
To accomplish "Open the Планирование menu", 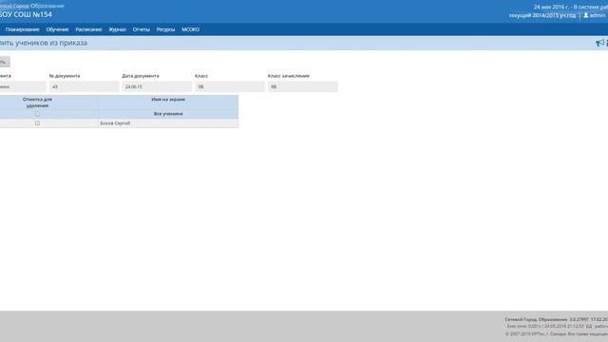I will tap(22, 29).
